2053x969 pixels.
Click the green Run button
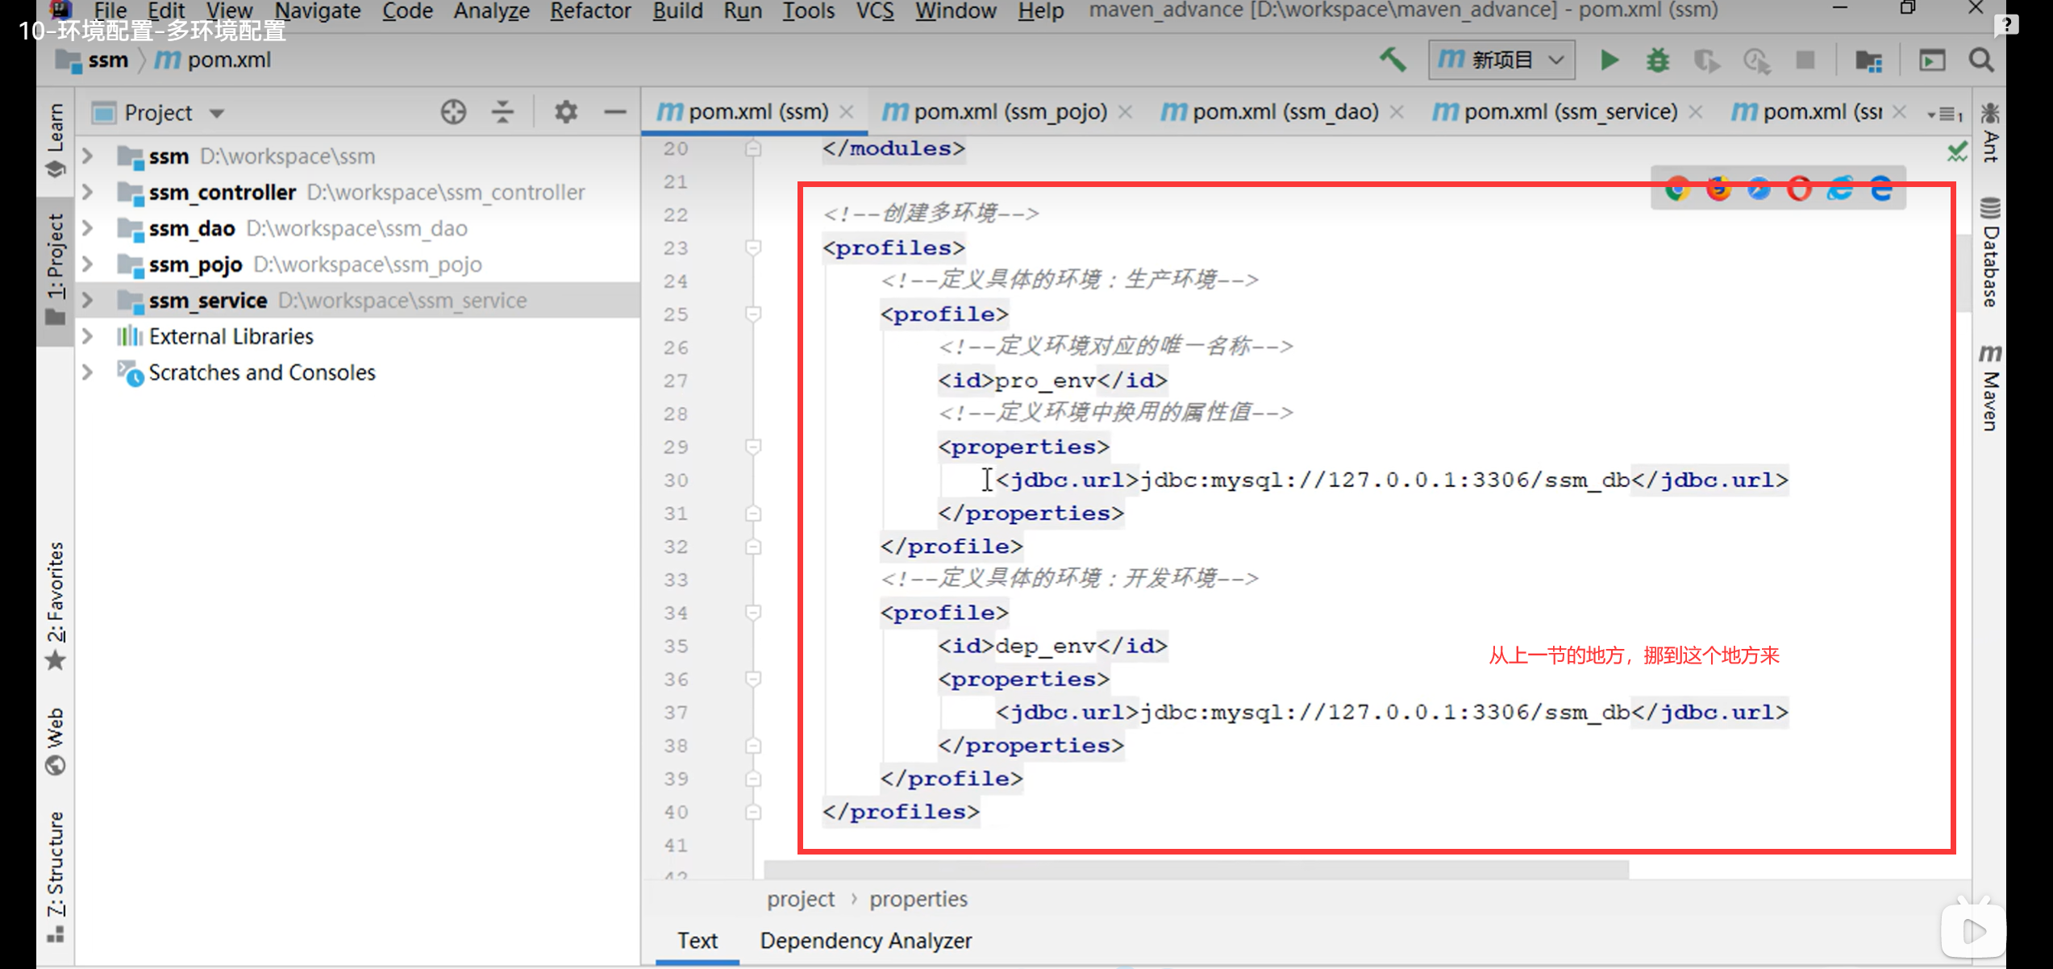pos(1609,60)
